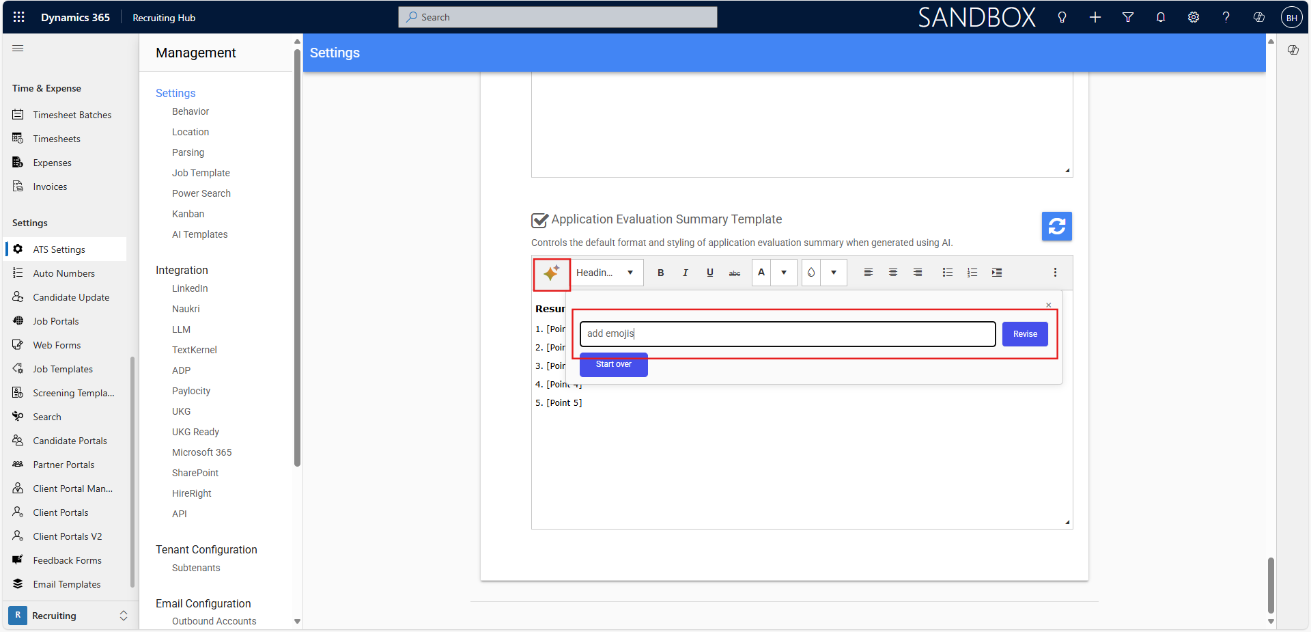The height and width of the screenshot is (632, 1311).
Task: Open Email Templates in the sidebar
Action: click(x=66, y=584)
